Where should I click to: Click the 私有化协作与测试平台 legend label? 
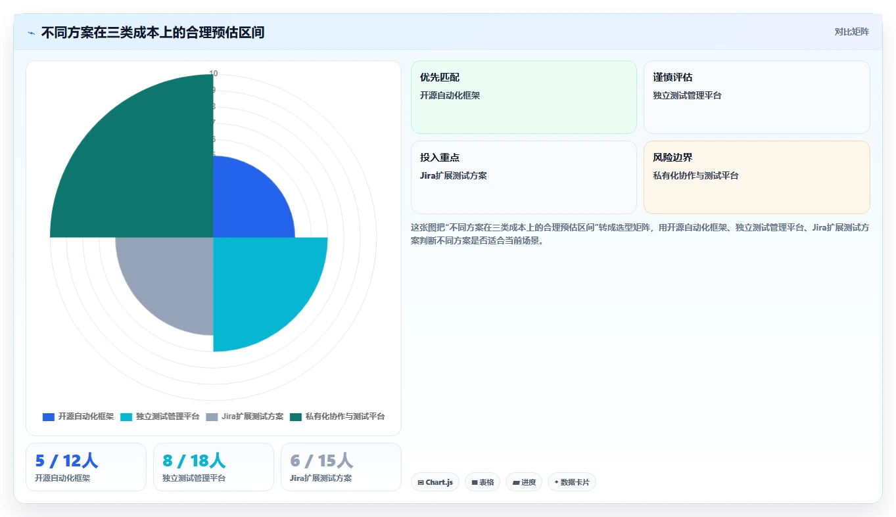345,416
